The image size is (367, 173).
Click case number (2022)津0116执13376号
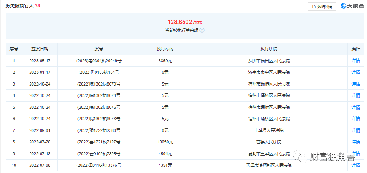click(99, 165)
